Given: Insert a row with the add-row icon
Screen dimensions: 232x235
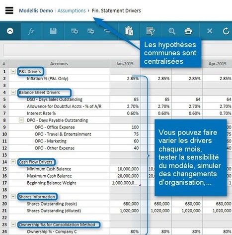Looking at the screenshot, I should [x=75, y=31].
